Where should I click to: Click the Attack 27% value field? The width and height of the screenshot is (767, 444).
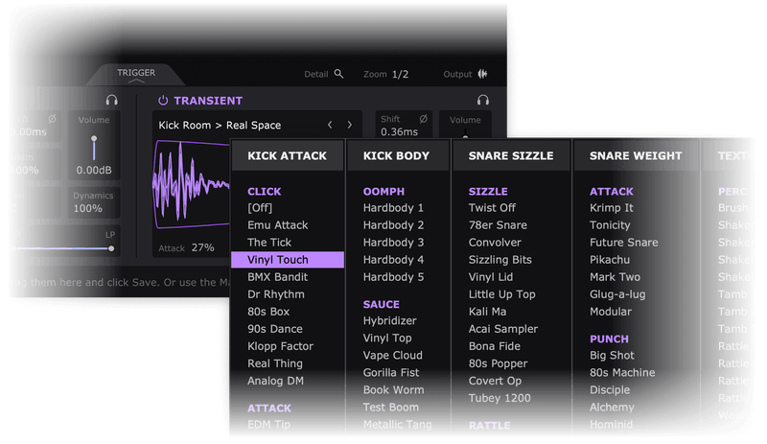click(202, 247)
